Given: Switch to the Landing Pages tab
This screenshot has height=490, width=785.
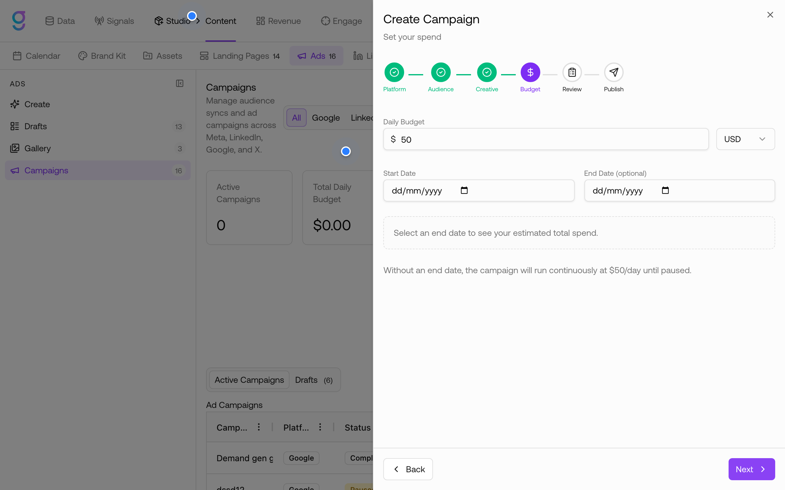Looking at the screenshot, I should pyautogui.click(x=239, y=56).
